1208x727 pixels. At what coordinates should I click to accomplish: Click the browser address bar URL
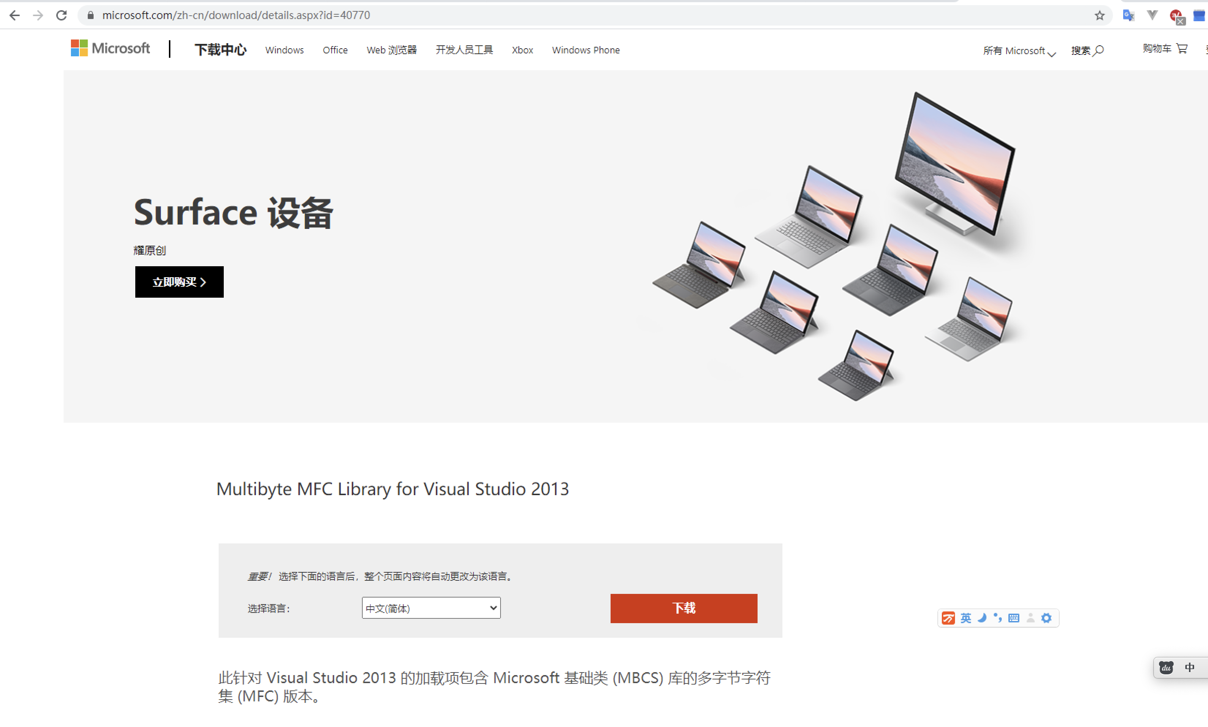tap(236, 15)
